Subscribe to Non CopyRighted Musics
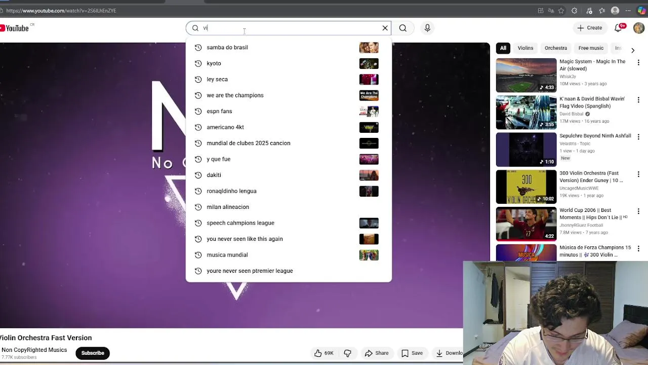Viewport: 648px width, 365px height. 93,353
